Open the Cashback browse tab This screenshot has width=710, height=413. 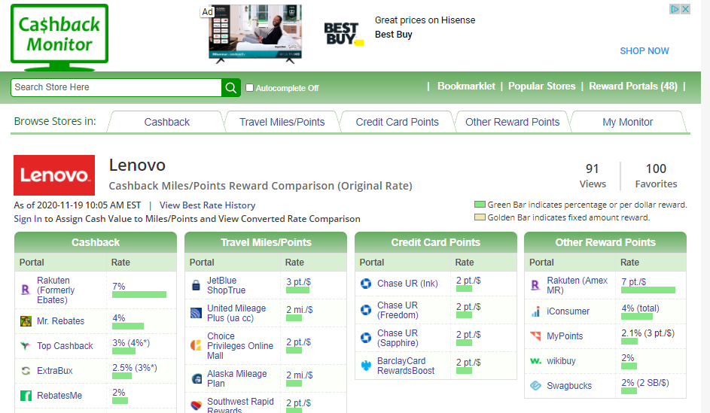point(166,122)
